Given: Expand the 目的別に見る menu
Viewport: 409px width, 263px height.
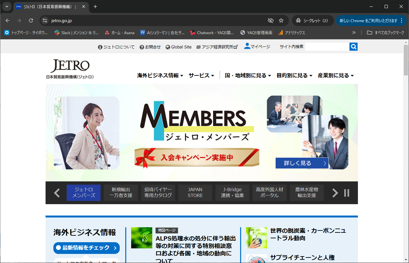Looking at the screenshot, I should coord(294,75).
